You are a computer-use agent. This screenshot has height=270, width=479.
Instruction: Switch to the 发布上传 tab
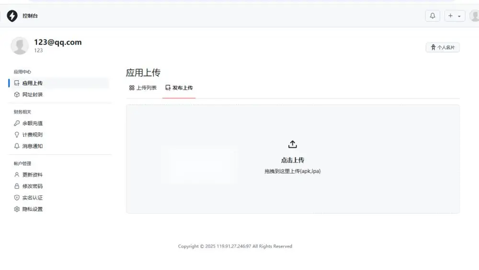point(179,88)
